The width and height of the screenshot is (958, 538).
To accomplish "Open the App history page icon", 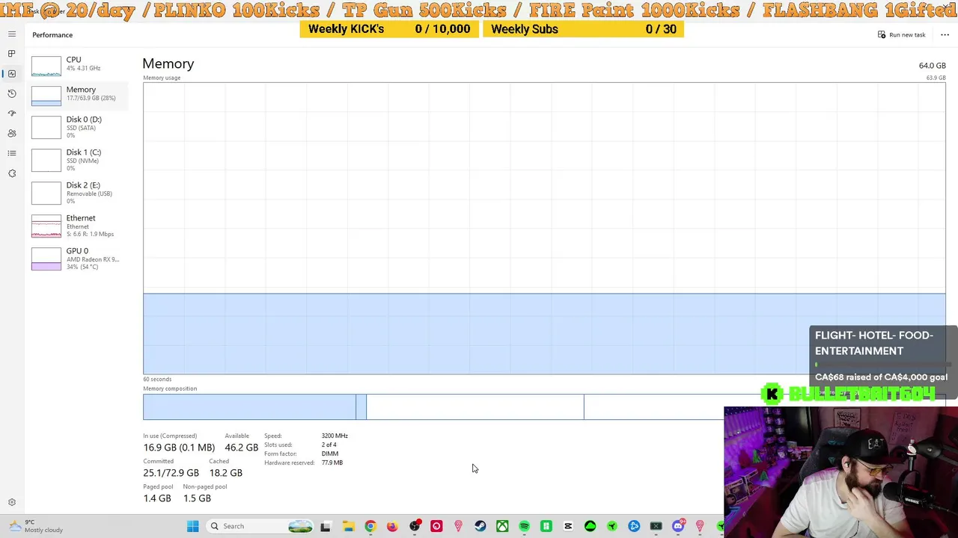I will [12, 93].
